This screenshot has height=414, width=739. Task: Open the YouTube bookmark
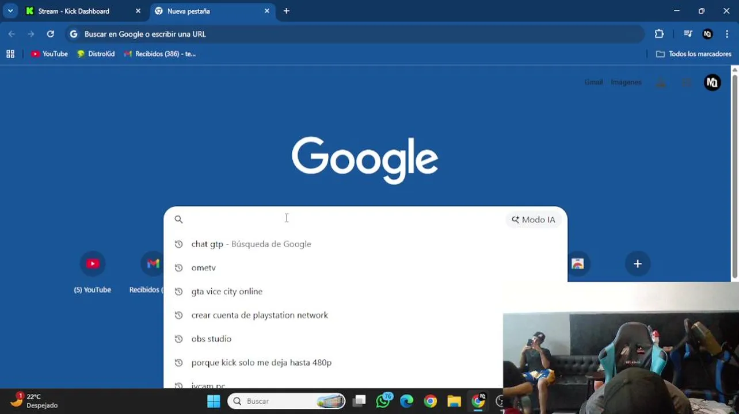pos(49,54)
